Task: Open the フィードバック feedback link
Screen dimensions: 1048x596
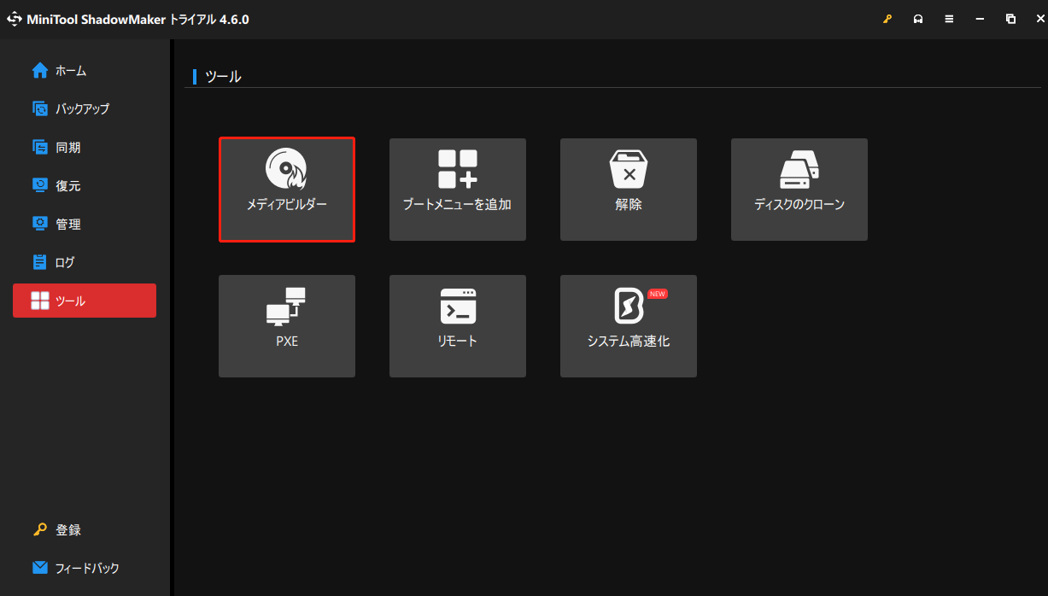Action: [85, 568]
